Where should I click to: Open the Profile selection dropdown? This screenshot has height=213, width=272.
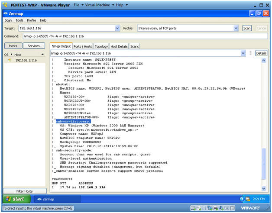[x=236, y=28]
